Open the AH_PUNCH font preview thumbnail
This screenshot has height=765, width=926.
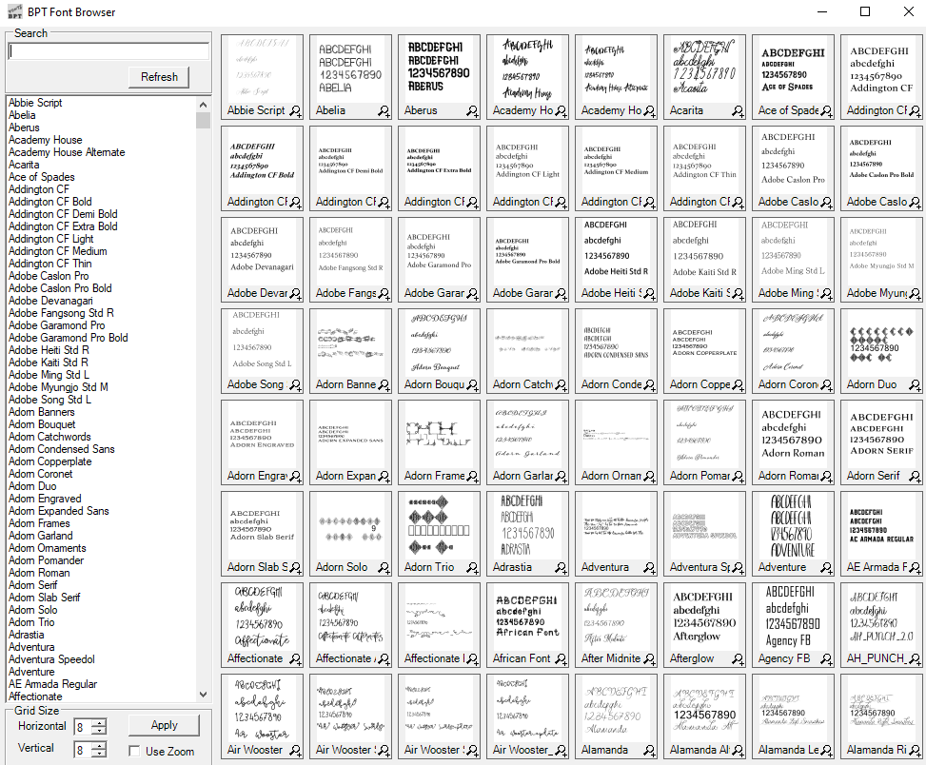pos(881,617)
